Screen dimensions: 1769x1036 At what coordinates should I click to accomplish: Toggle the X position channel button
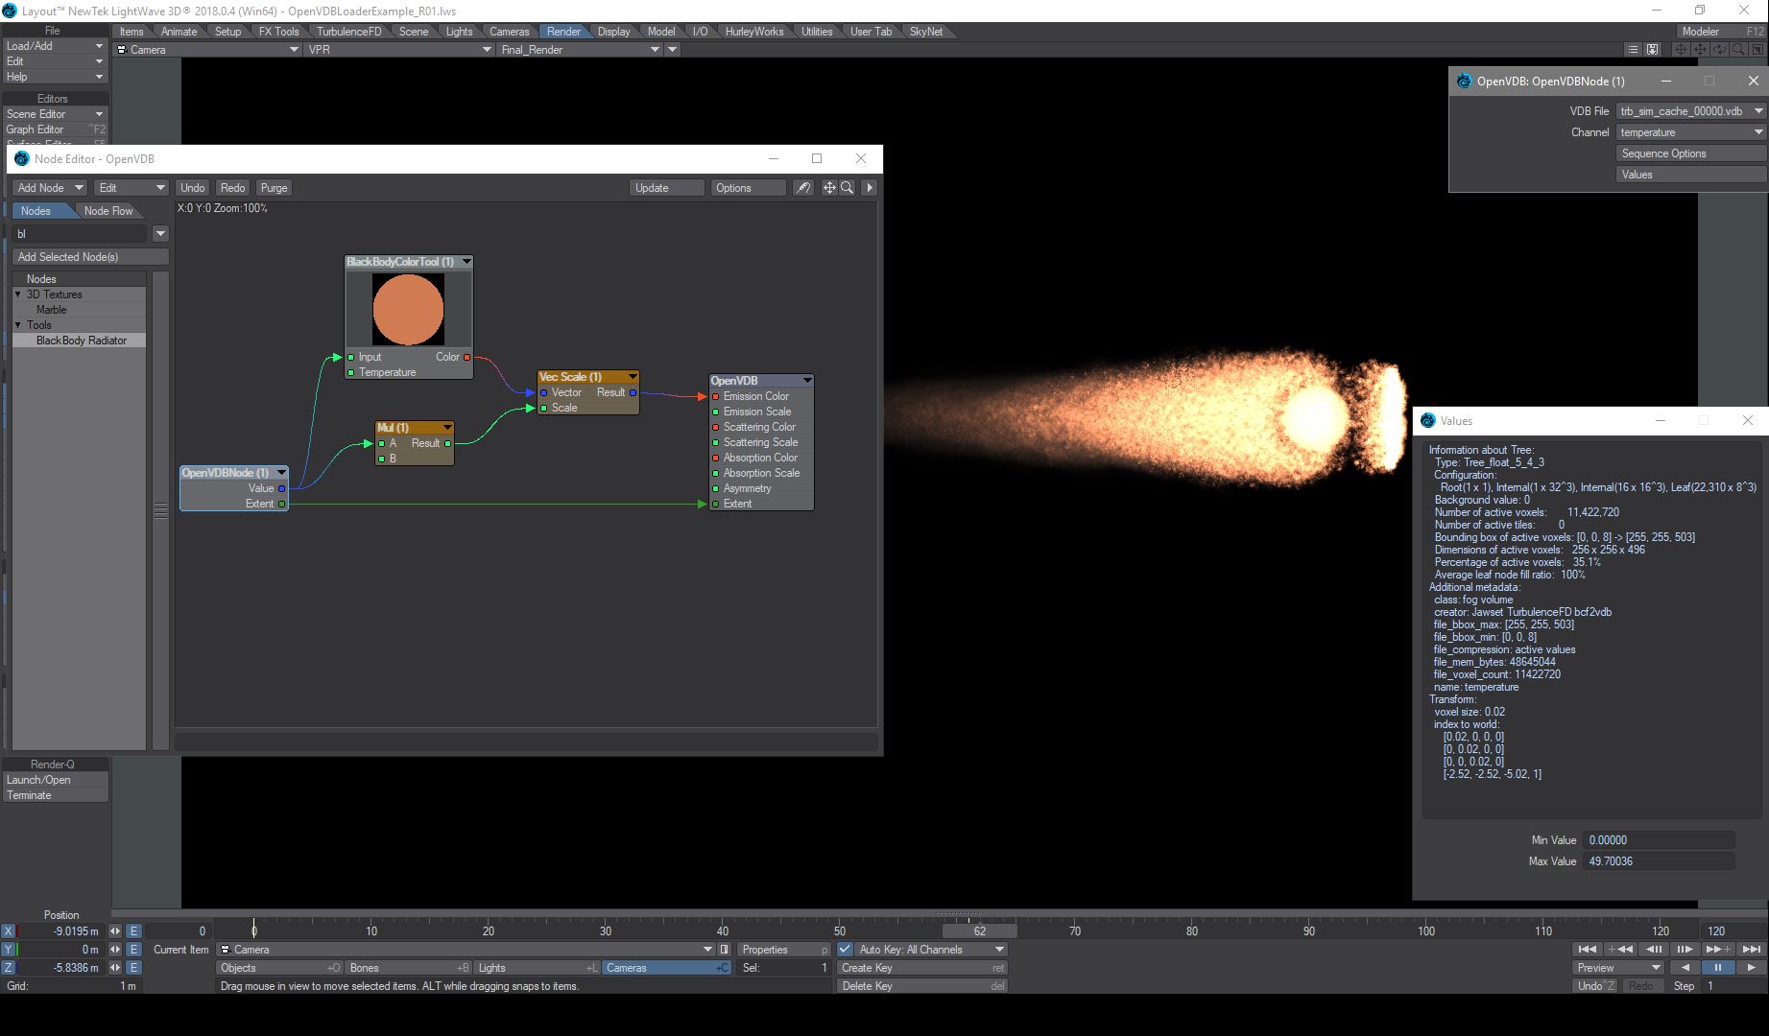(9, 931)
